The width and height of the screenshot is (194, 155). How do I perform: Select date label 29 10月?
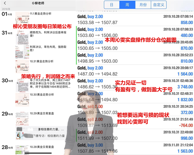(x=7, y=114)
